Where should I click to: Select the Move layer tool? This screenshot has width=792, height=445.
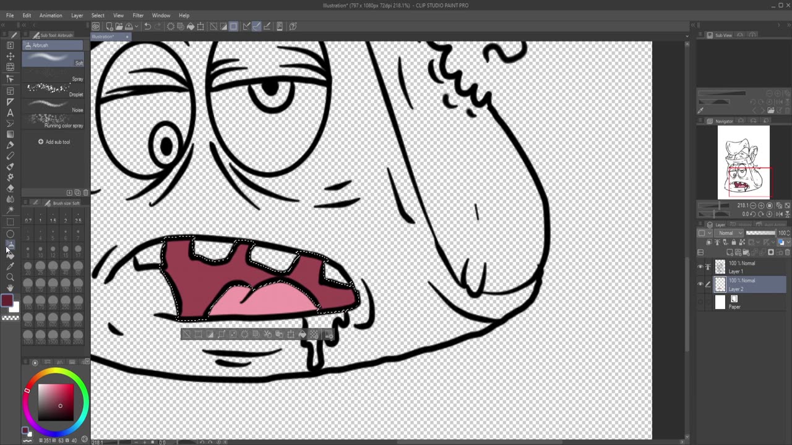[x=11, y=57]
